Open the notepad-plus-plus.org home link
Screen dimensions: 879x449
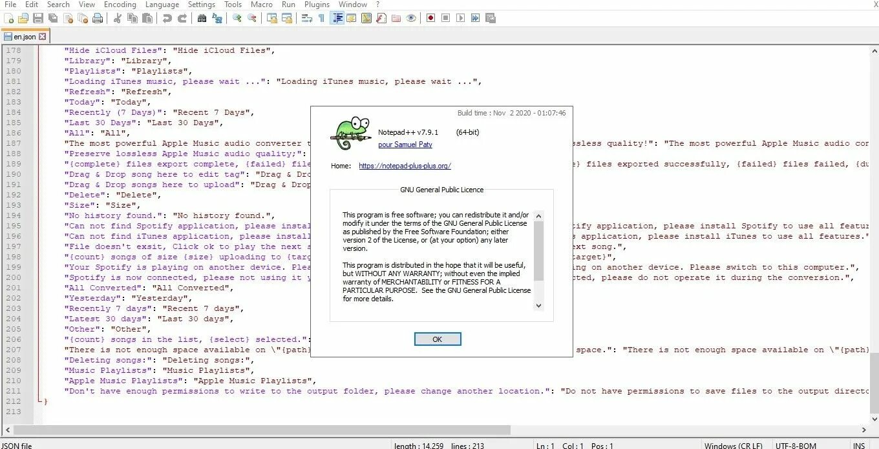405,166
